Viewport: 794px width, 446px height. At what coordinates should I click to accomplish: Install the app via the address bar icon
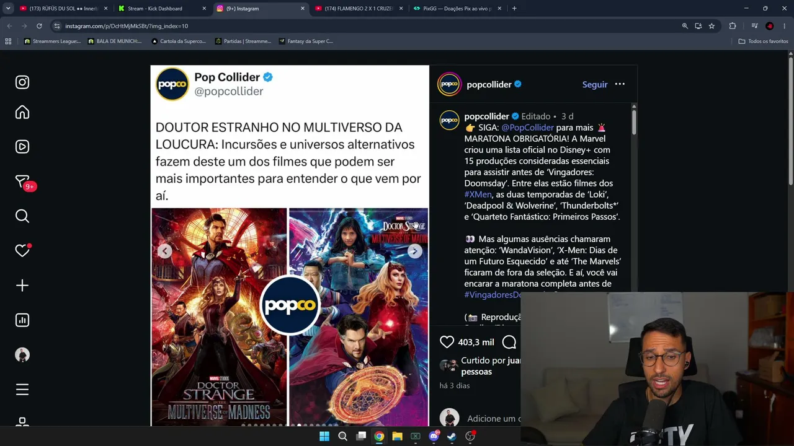click(698, 26)
